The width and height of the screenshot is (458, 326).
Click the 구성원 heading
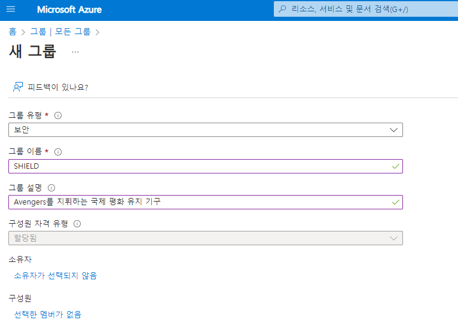click(20, 298)
